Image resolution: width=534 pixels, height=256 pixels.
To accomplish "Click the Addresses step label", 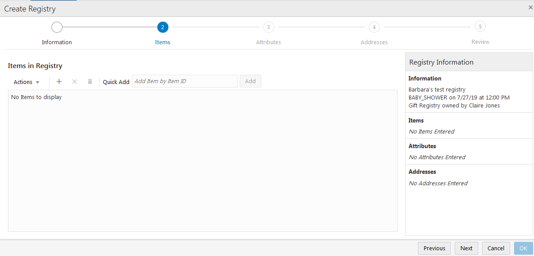I will coord(374,42).
